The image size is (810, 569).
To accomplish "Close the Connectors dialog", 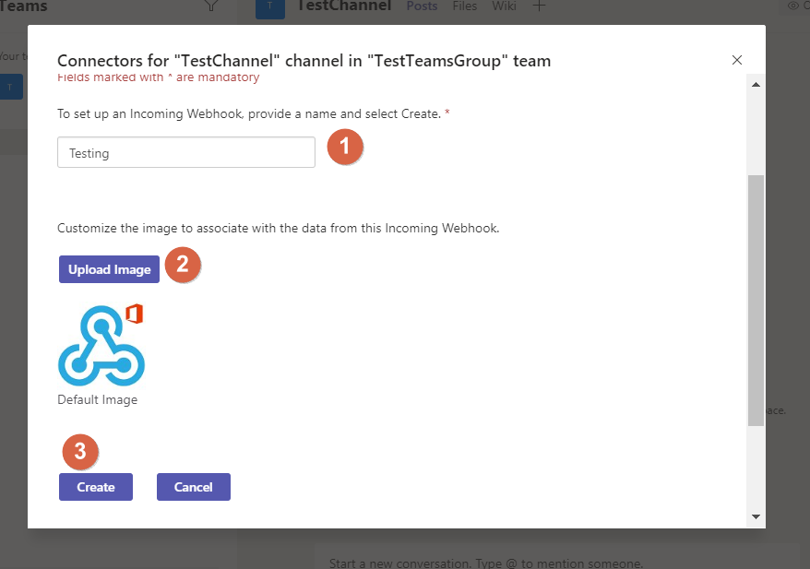I will coord(736,60).
